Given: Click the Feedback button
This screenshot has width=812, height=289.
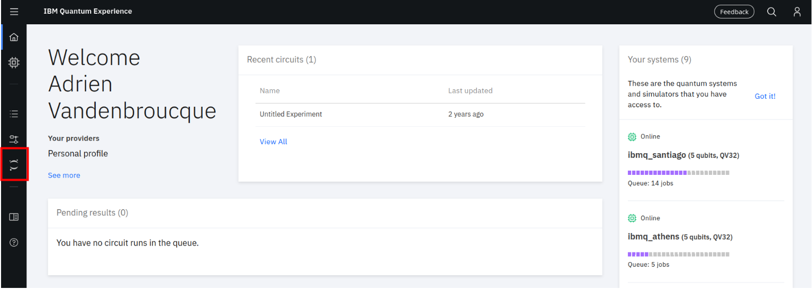Looking at the screenshot, I should 734,12.
